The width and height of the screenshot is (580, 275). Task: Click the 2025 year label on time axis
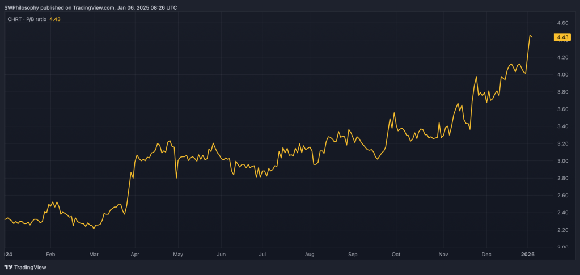click(x=528, y=255)
